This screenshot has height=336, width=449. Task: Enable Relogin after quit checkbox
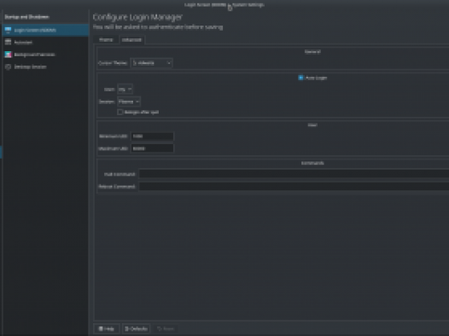pyautogui.click(x=120, y=112)
